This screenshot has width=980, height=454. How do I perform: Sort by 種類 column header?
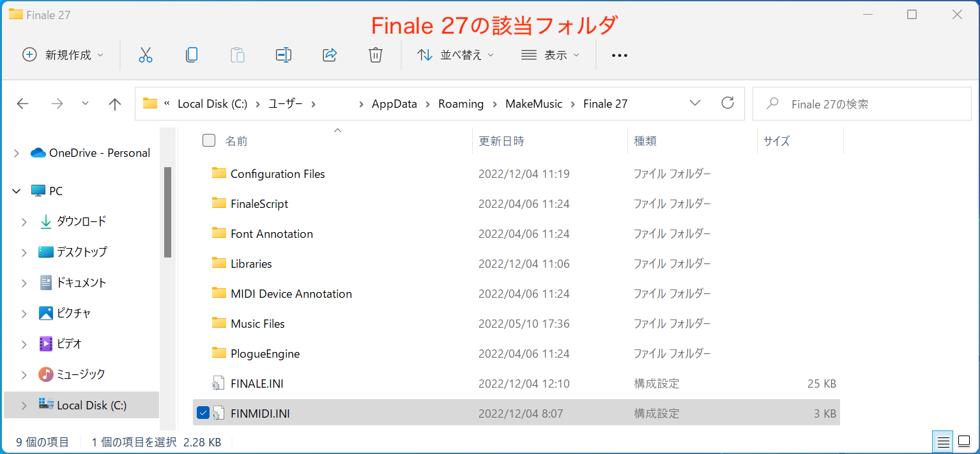pyautogui.click(x=645, y=141)
